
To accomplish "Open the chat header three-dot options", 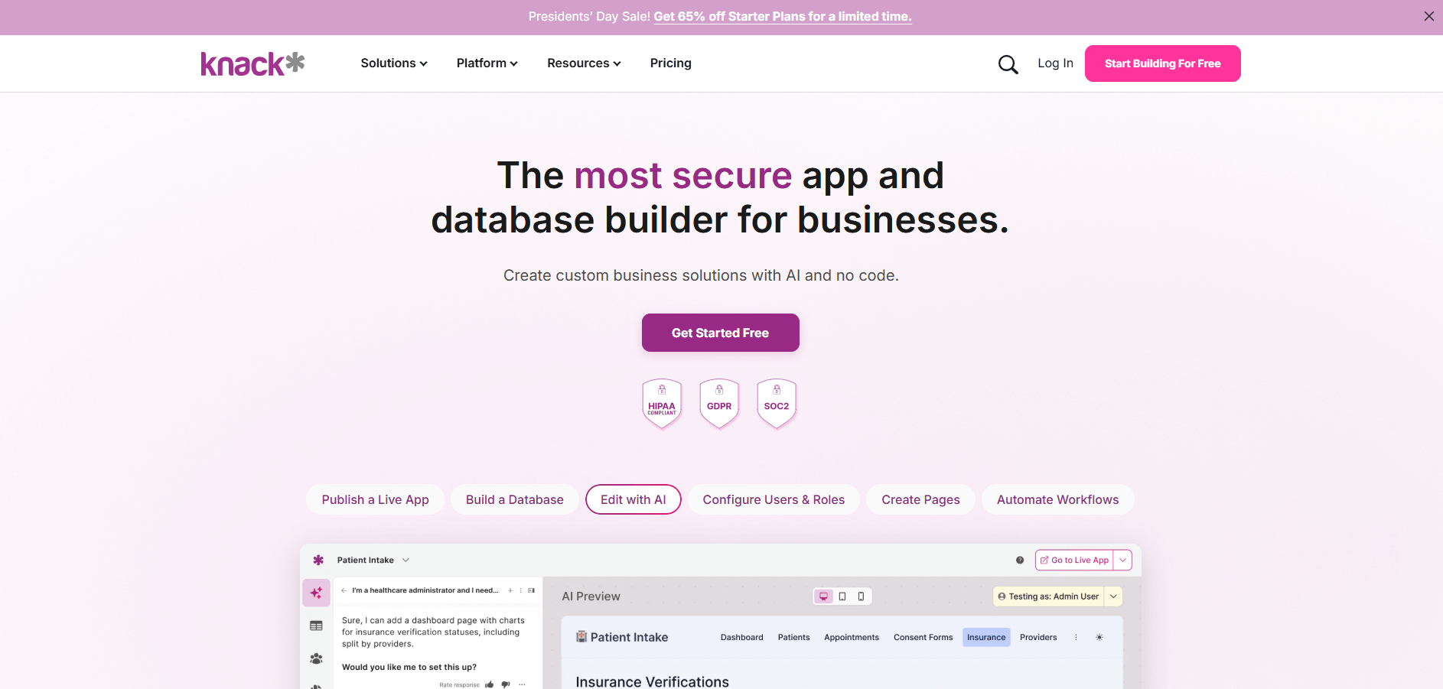I will pyautogui.click(x=521, y=590).
